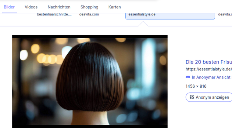This screenshot has height=134, width=232.
Task: Open the 'Die 20 besten Frisu…' title link
Action: point(208,62)
